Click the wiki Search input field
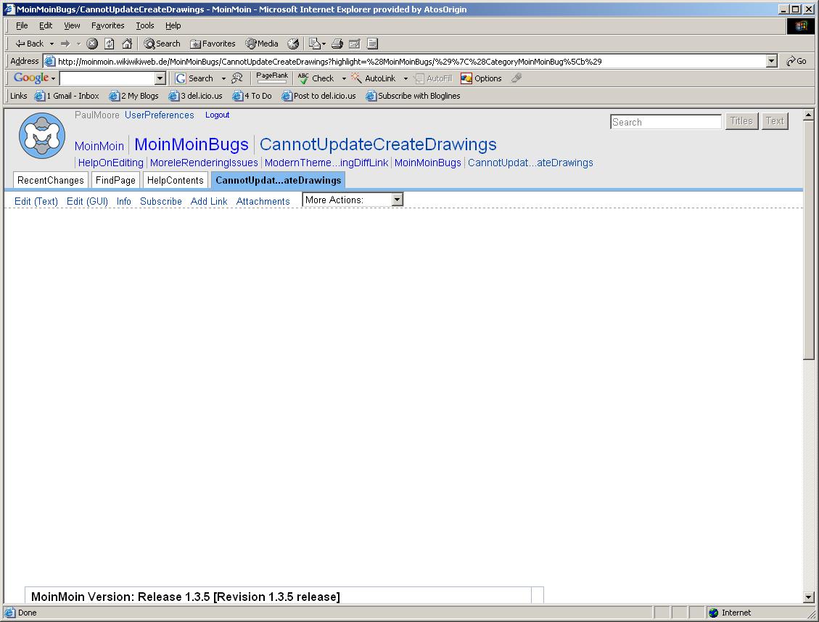 click(665, 122)
